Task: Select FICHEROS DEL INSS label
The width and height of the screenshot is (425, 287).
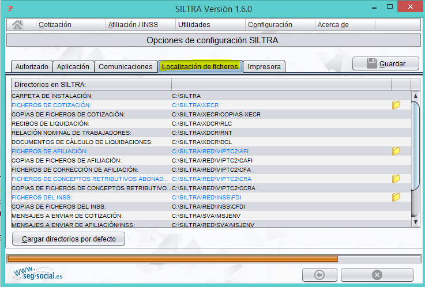Action: (42, 197)
